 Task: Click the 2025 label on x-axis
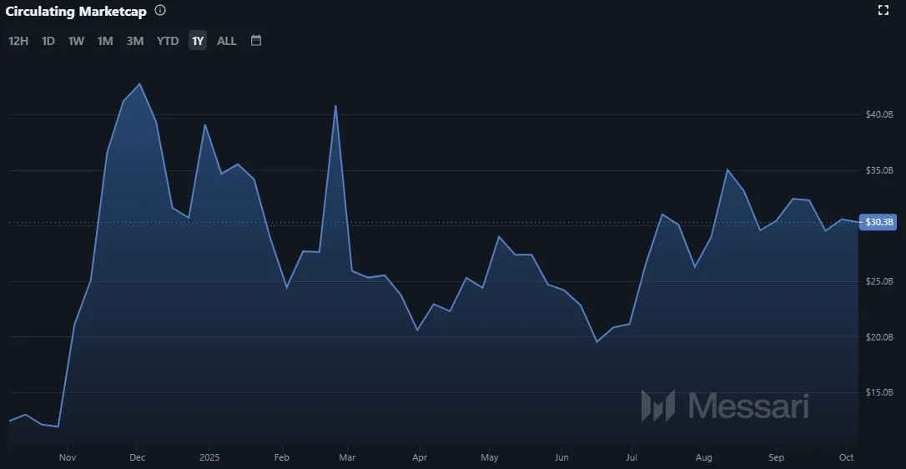pyautogui.click(x=209, y=457)
